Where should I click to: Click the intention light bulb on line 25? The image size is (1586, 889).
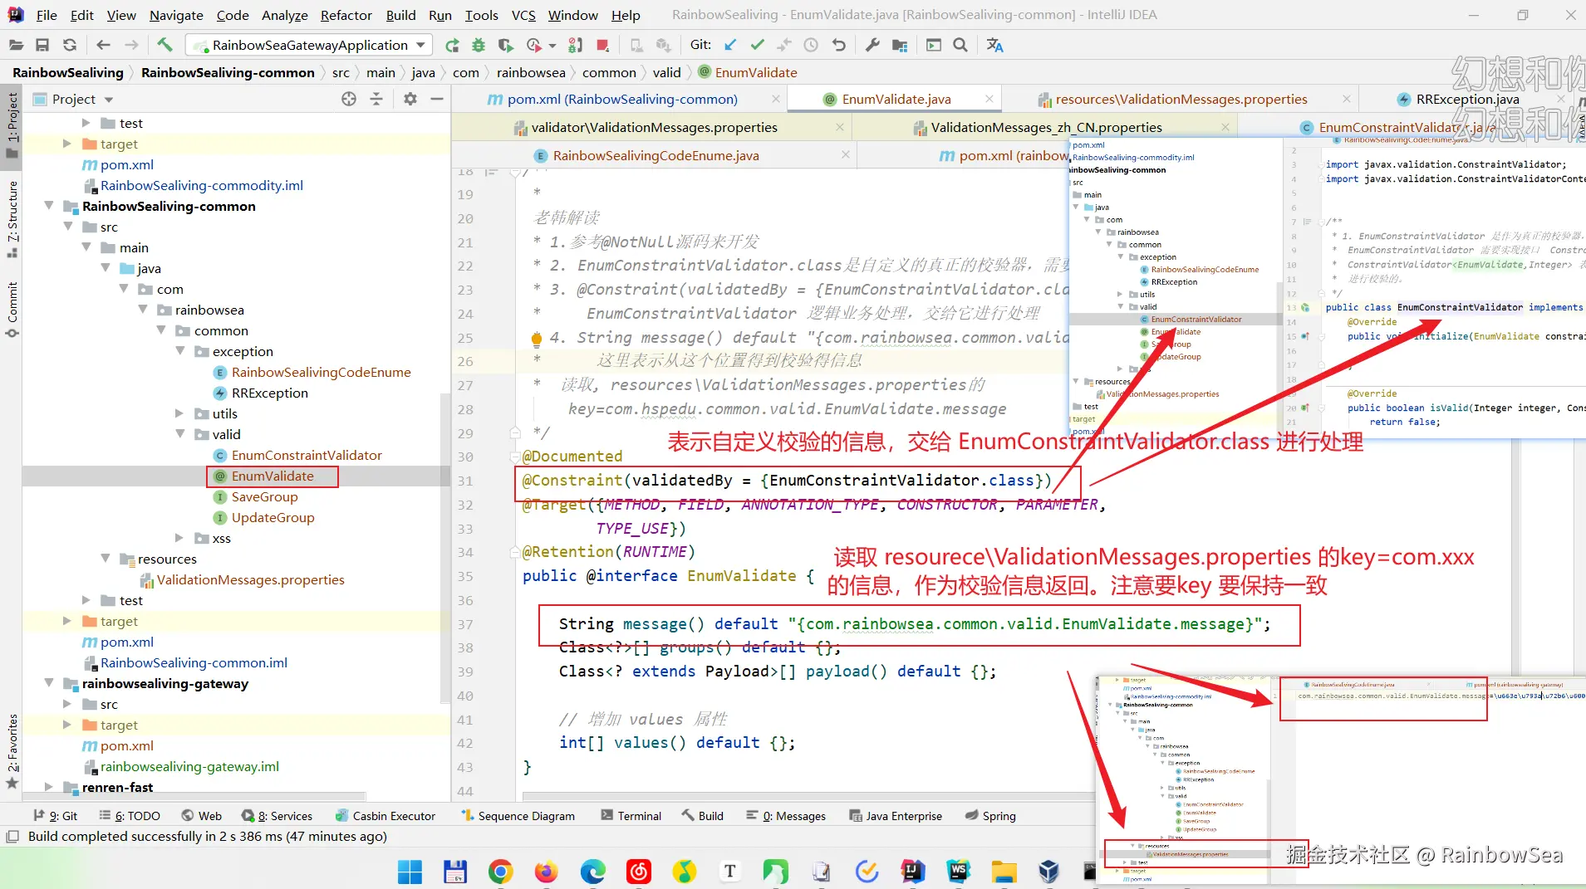(537, 338)
